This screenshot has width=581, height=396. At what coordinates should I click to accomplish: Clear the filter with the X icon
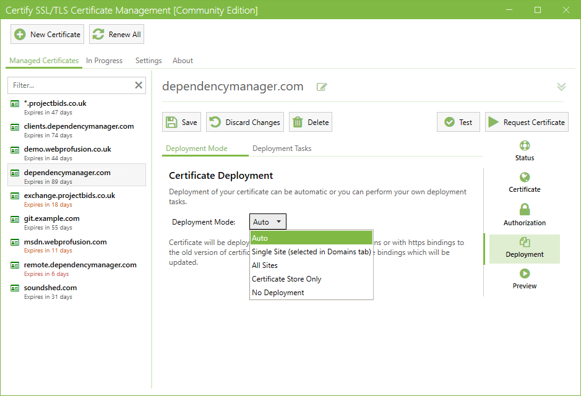(139, 85)
